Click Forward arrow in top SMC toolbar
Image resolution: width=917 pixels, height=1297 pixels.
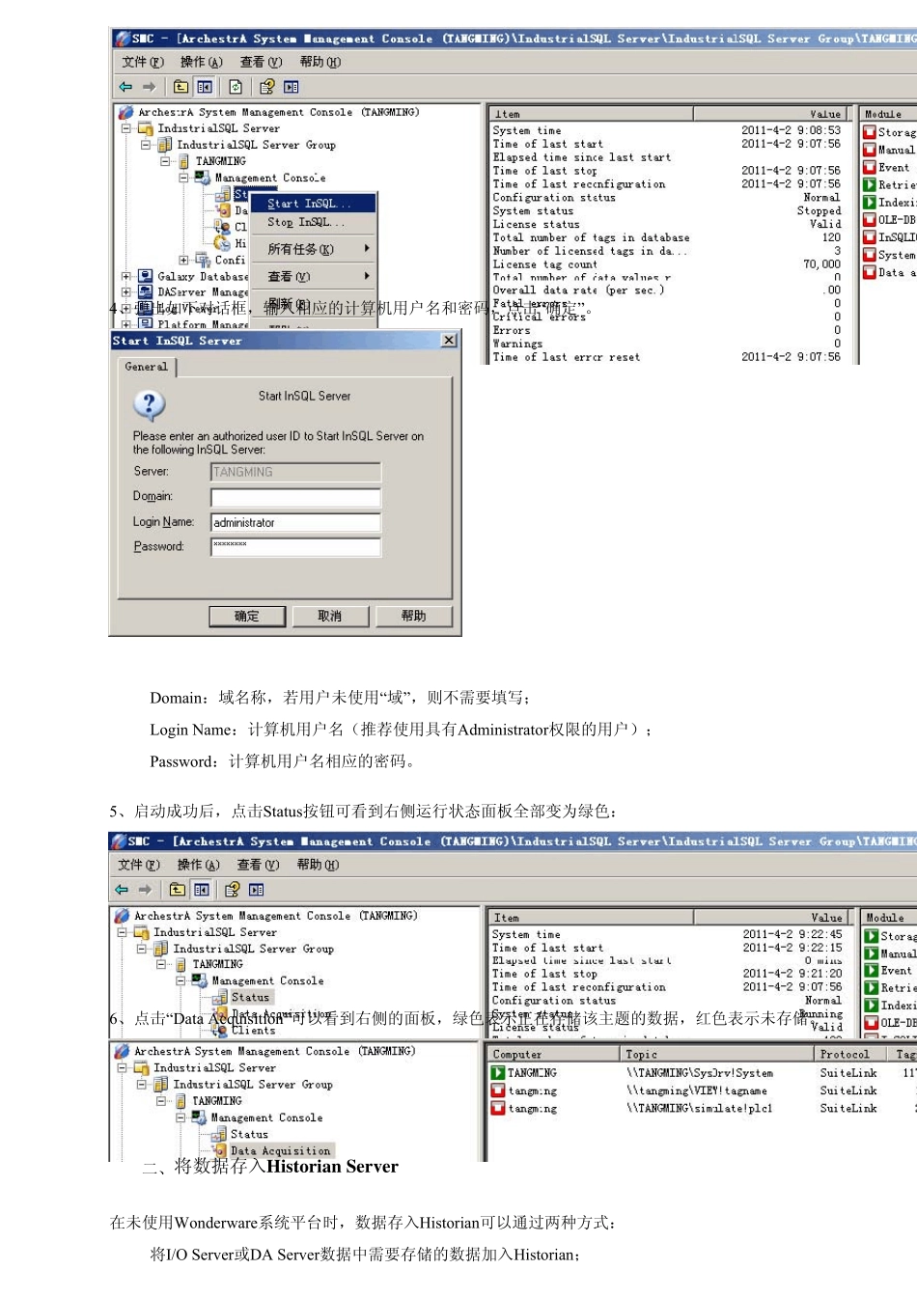pos(149,87)
